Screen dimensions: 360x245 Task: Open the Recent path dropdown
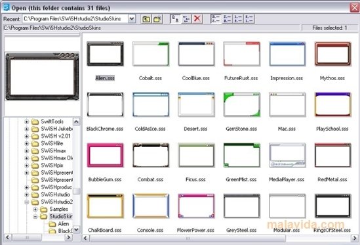[132, 18]
